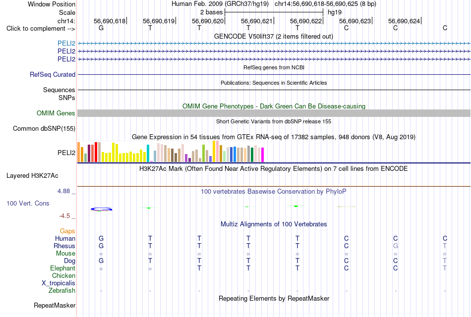Select the light-blue PELI2 GENCODE label
The height and width of the screenshot is (317, 471).
coord(66,44)
